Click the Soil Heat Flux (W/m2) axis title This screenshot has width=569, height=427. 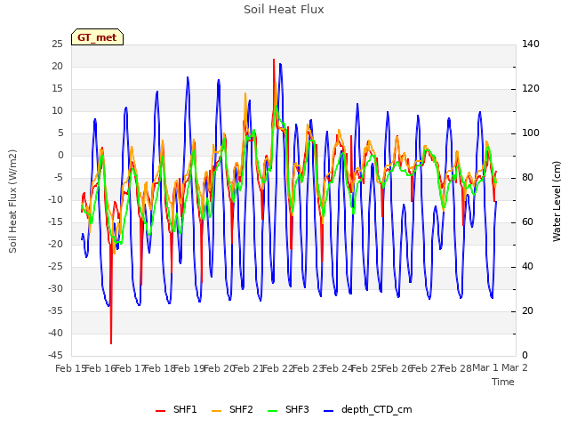[12, 201]
